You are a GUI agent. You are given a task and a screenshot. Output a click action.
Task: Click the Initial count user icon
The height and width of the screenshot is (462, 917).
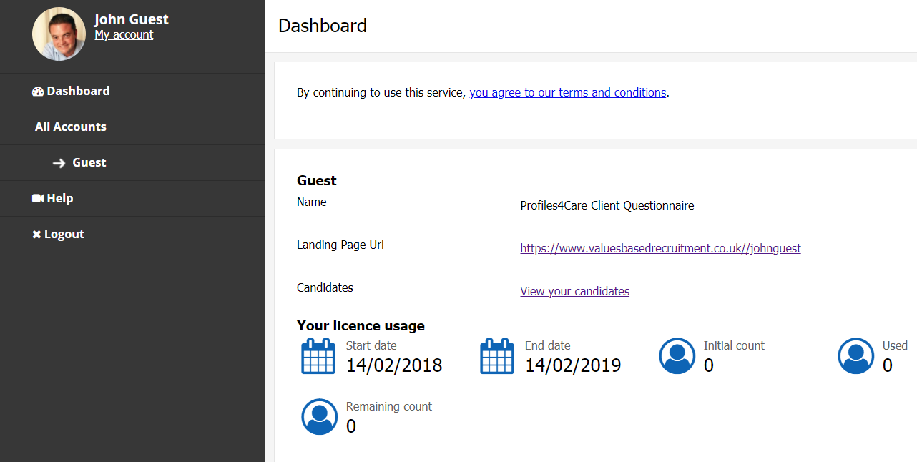677,356
